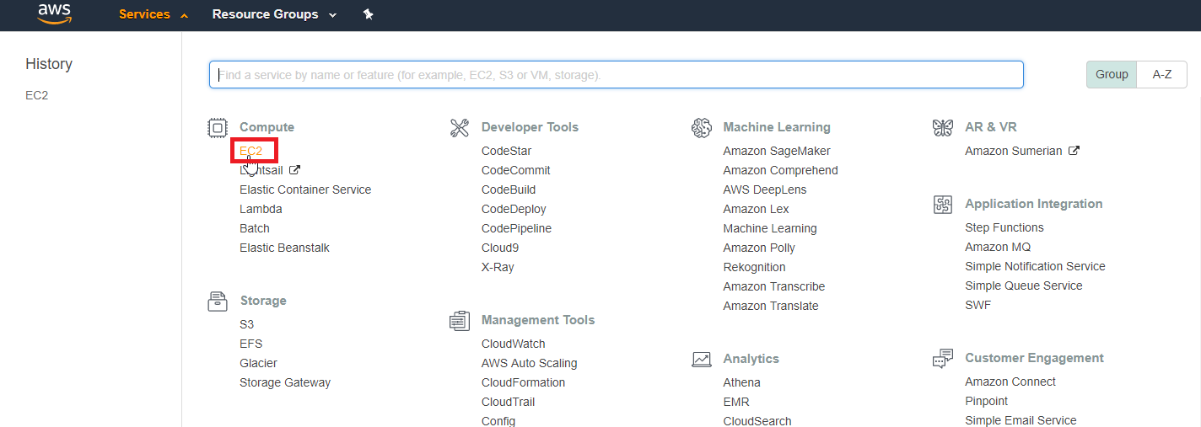Open CodeDeploy

pyautogui.click(x=514, y=209)
